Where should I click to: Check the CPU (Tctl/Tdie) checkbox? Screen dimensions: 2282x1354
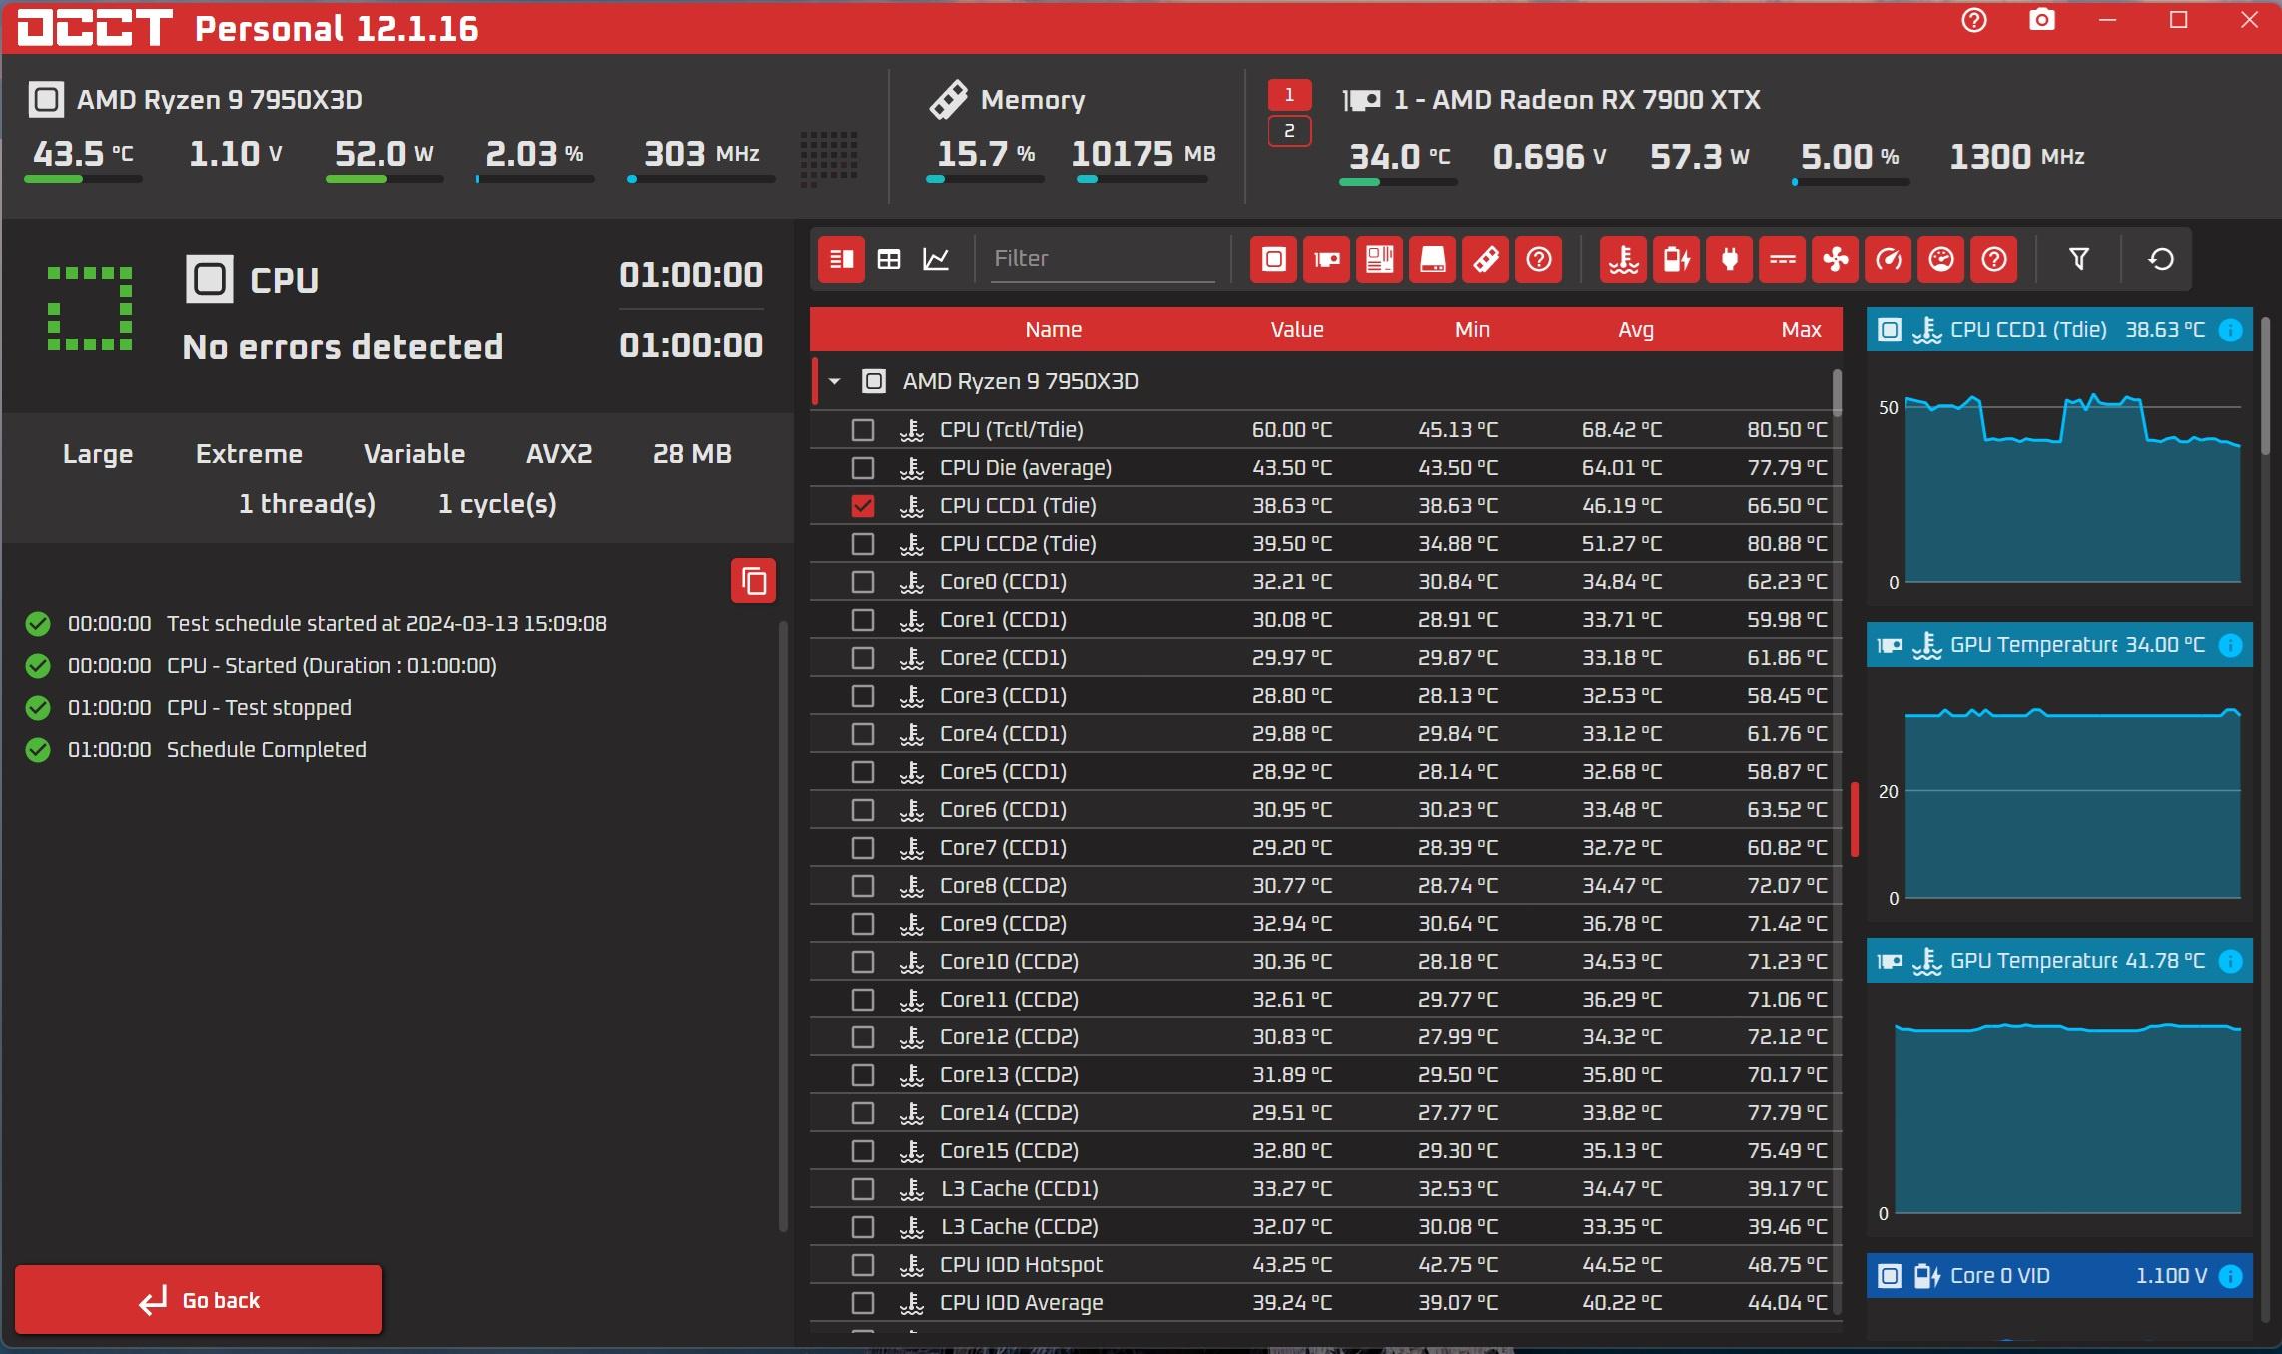(x=863, y=430)
